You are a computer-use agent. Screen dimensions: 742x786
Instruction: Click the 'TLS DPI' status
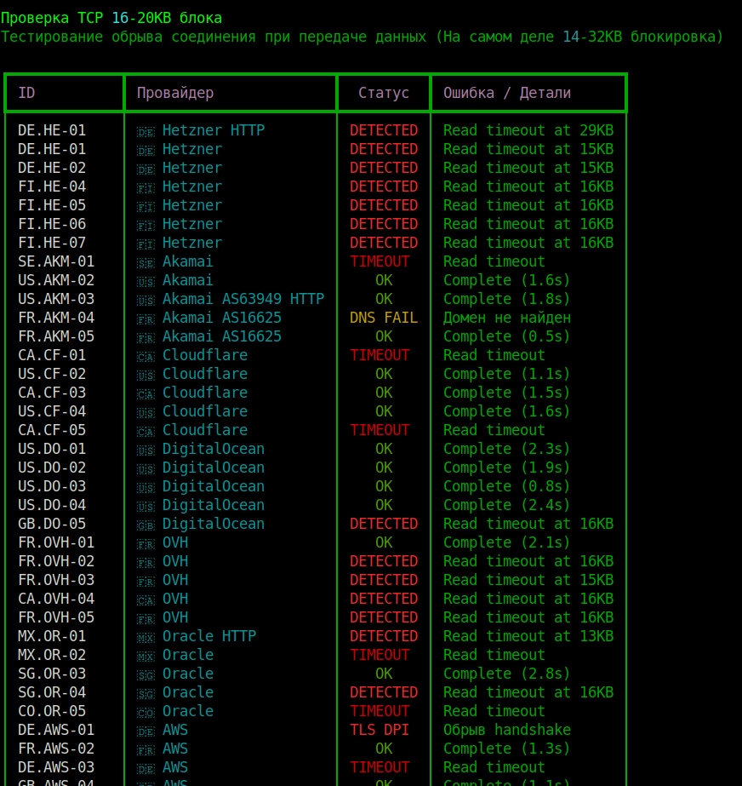380,730
